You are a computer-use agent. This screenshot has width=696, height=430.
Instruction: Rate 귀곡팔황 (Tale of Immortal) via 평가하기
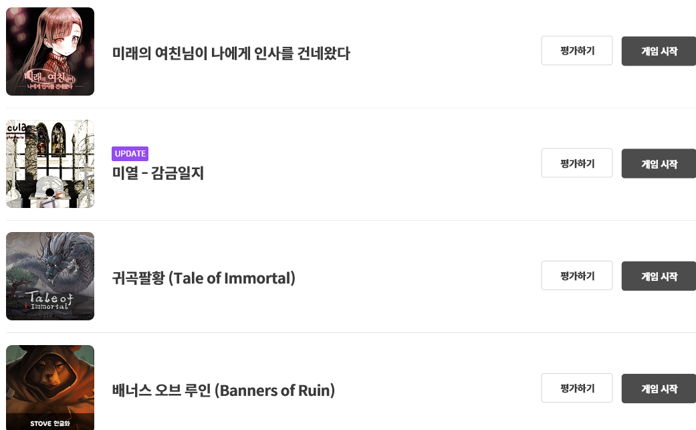[x=577, y=276]
